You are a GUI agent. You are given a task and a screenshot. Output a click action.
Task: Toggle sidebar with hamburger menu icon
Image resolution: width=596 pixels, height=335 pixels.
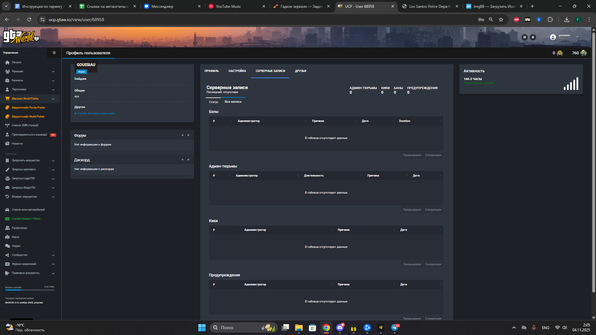click(x=54, y=53)
